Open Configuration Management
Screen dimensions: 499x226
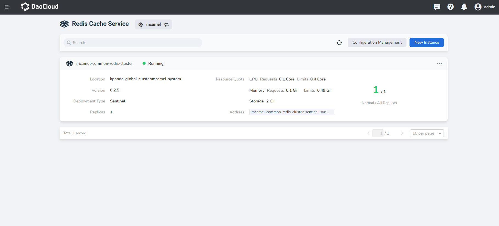pos(377,43)
